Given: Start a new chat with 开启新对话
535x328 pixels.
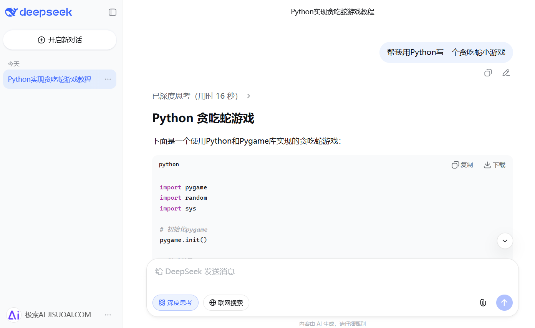Looking at the screenshot, I should (x=60, y=40).
